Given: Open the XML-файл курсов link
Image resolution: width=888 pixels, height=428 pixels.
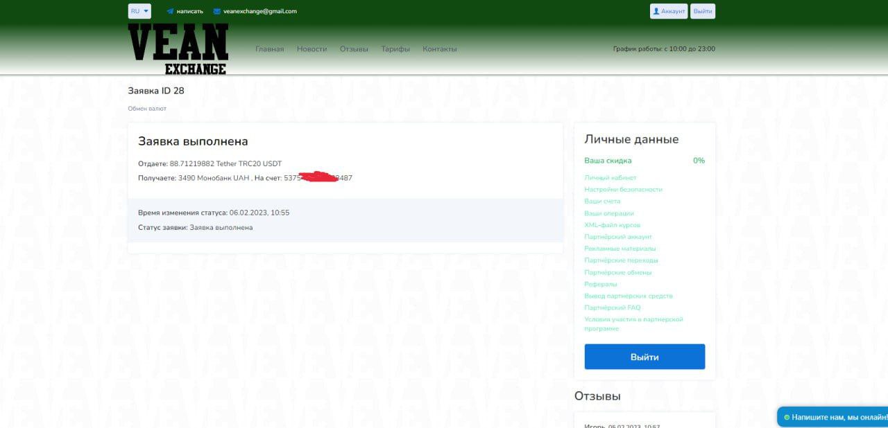Looking at the screenshot, I should coord(613,225).
